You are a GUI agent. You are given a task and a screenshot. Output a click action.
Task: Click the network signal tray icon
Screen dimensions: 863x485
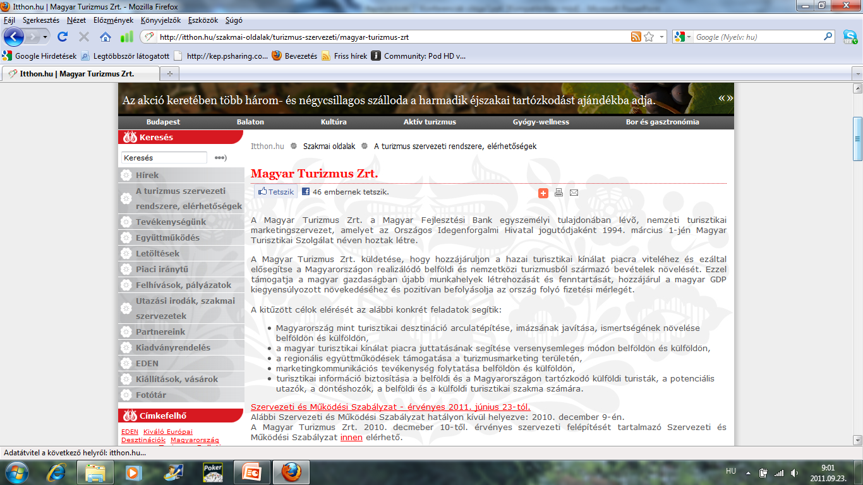tap(778, 472)
